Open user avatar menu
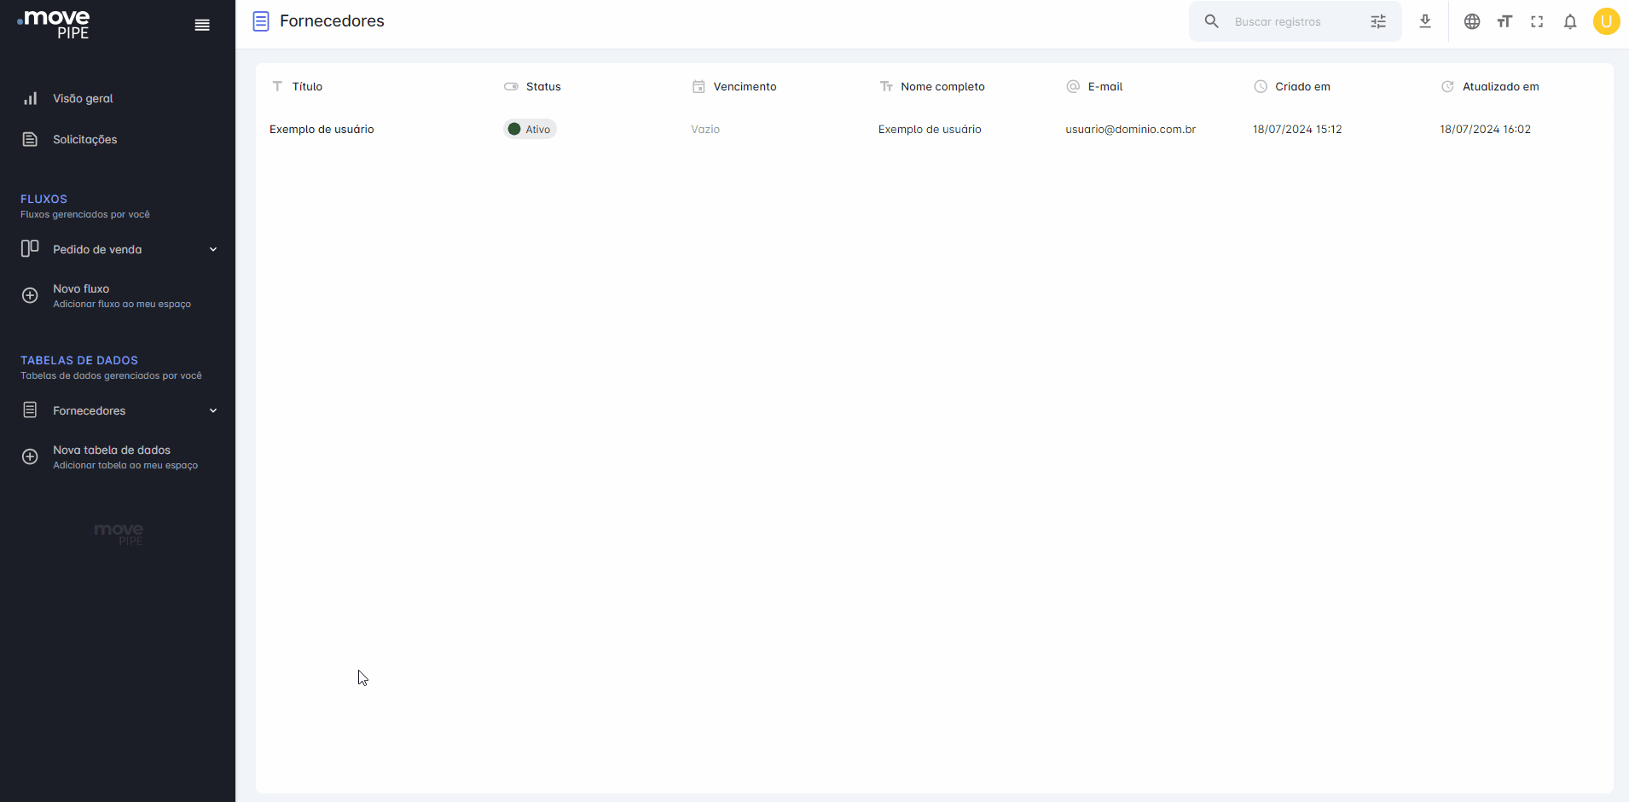Screen dimensions: 1629x802 click(1607, 21)
